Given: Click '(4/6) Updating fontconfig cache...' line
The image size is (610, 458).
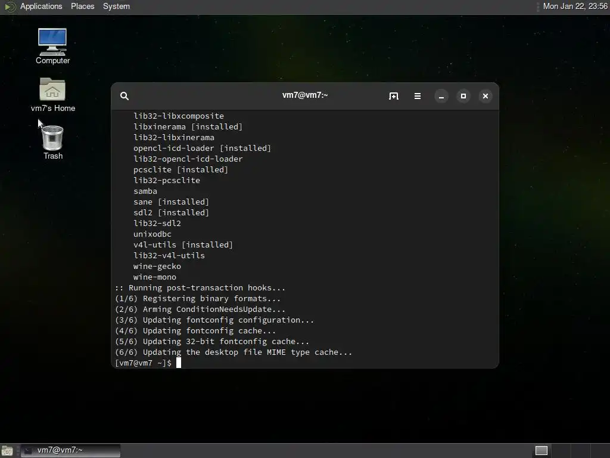Looking at the screenshot, I should (195, 331).
